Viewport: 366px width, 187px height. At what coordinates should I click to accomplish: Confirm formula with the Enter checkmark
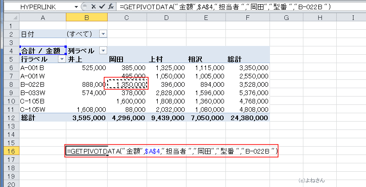(102, 7)
